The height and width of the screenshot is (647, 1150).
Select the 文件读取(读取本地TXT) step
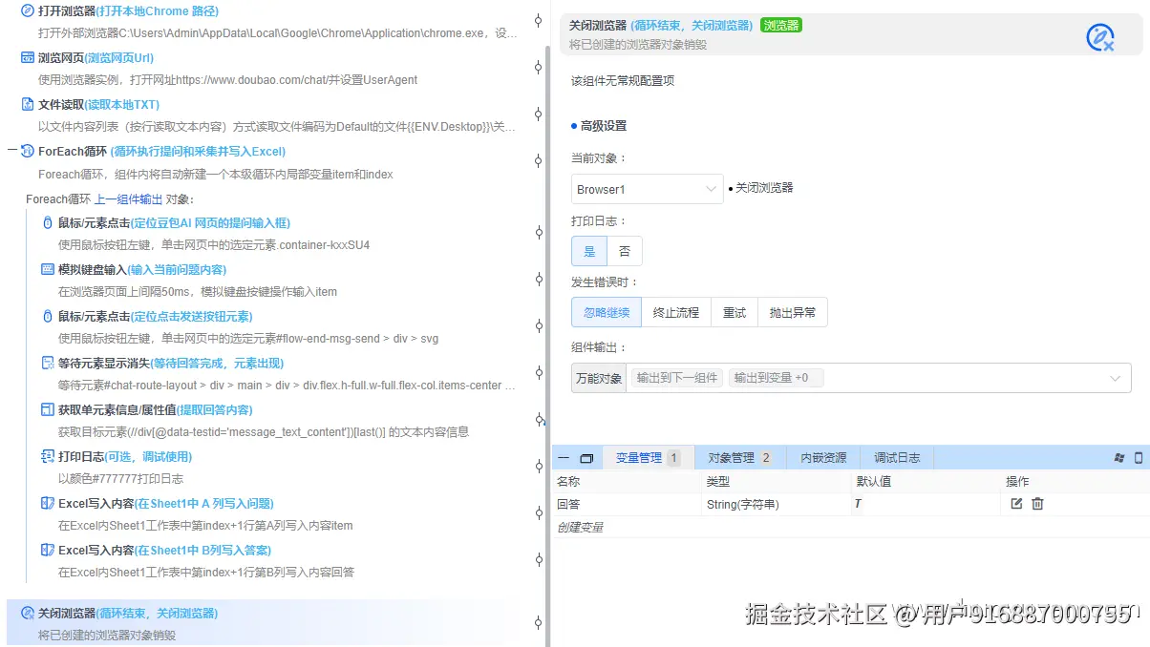click(98, 104)
